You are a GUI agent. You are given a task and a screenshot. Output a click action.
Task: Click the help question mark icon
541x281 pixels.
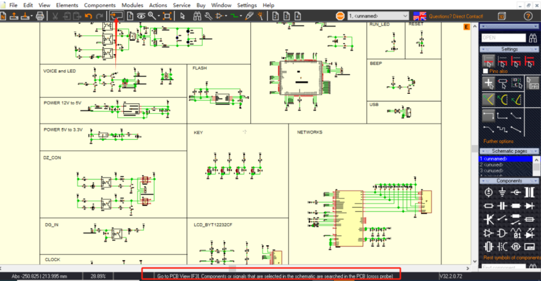[528, 16]
